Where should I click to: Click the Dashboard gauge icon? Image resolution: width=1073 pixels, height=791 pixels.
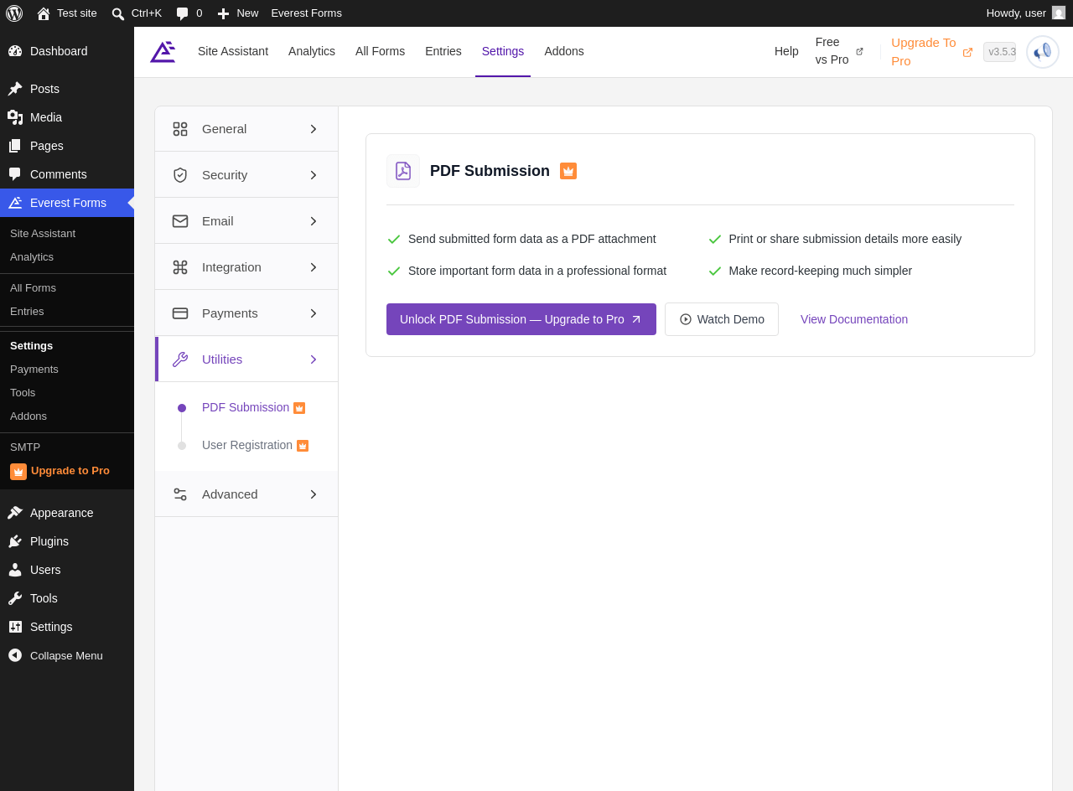[15, 51]
